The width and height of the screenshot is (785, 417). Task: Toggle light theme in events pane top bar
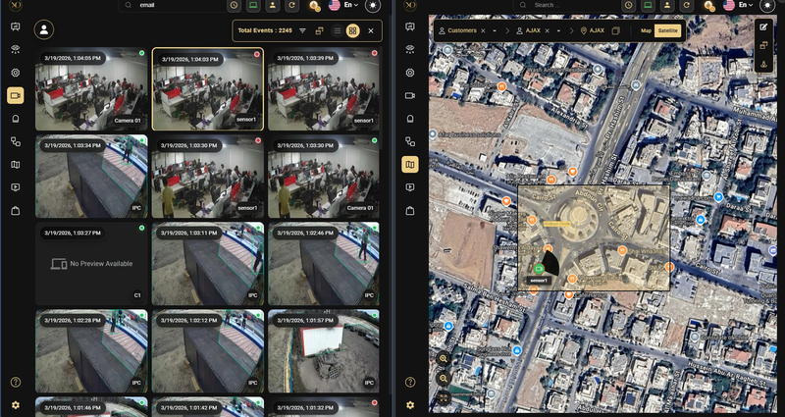click(x=372, y=6)
